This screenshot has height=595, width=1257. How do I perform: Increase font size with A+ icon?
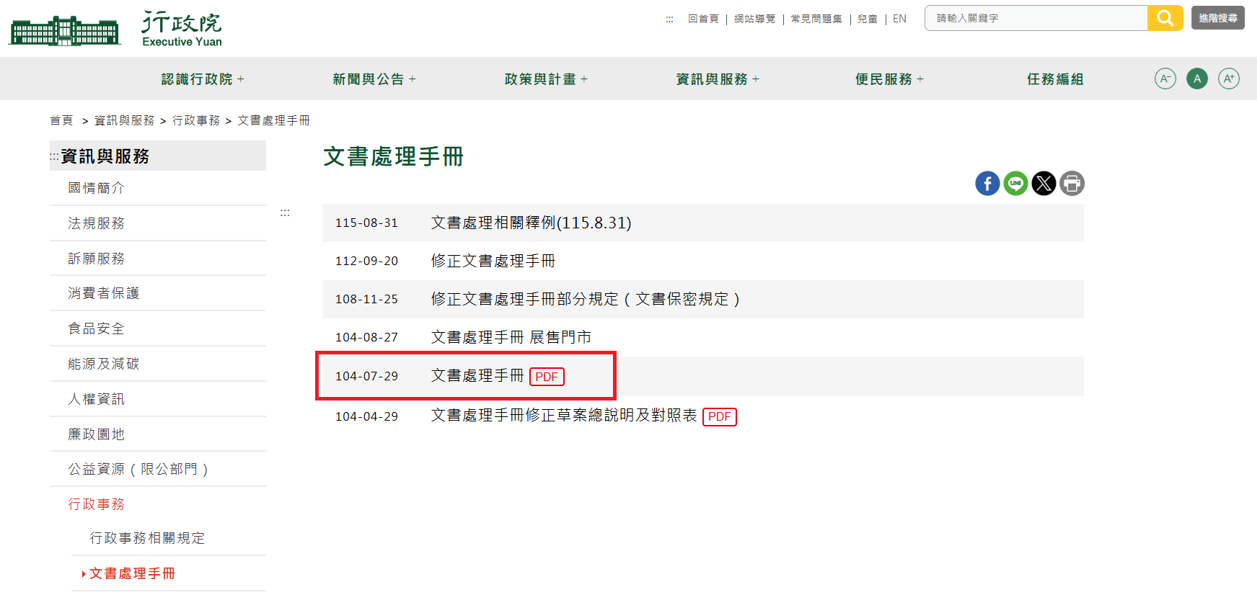tap(1229, 79)
